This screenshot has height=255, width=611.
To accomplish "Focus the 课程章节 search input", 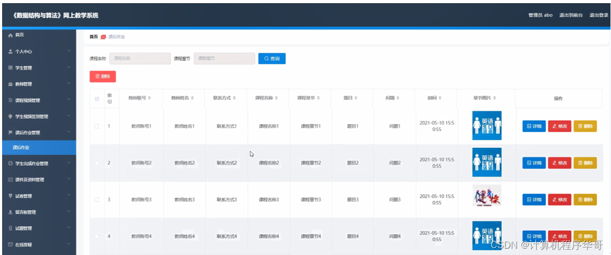I will [224, 58].
